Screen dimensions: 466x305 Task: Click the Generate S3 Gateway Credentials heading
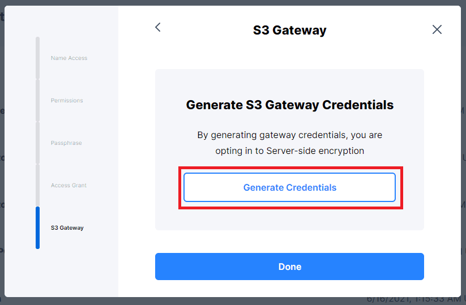[x=289, y=105]
